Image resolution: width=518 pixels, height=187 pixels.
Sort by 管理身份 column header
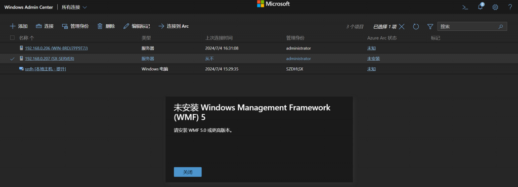click(295, 38)
